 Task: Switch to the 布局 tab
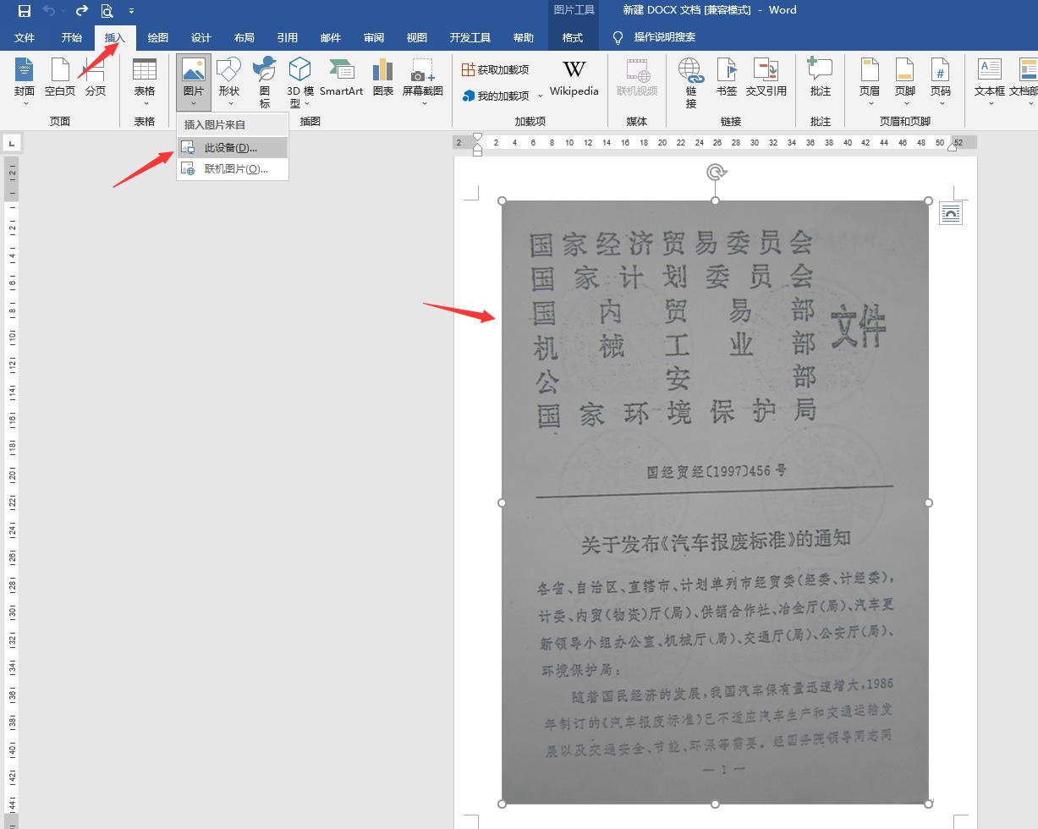(244, 37)
